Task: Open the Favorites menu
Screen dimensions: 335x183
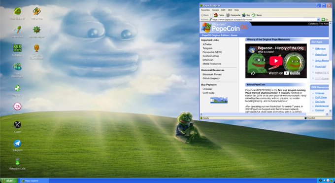Action: 205,10
